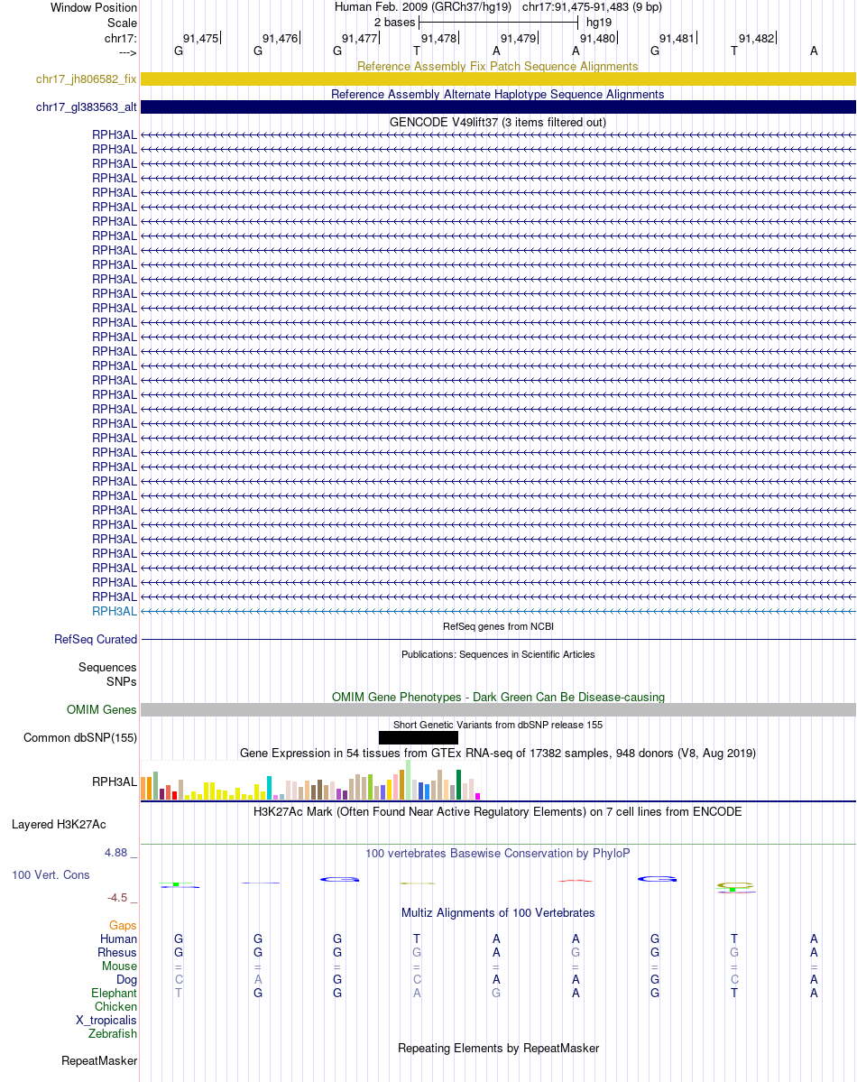Select the Elephant species label
The width and height of the screenshot is (857, 1082).
(114, 993)
